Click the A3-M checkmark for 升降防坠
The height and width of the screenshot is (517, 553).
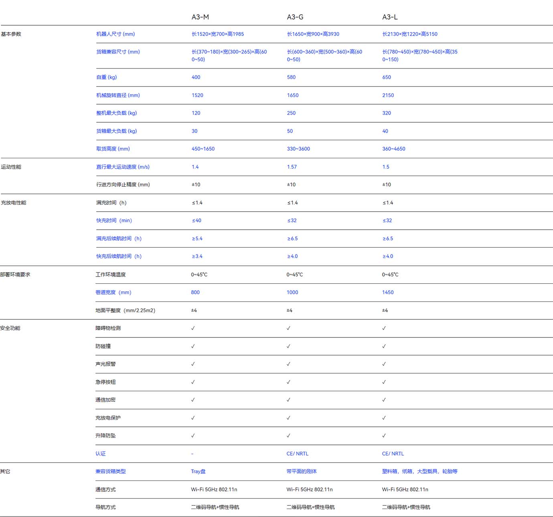[x=193, y=436]
